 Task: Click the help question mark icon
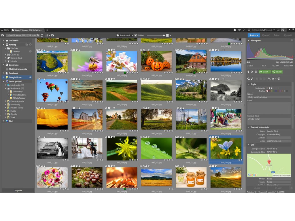coord(244,30)
